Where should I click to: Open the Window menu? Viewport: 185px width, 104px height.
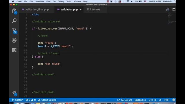pyautogui.click(x=77, y=1)
